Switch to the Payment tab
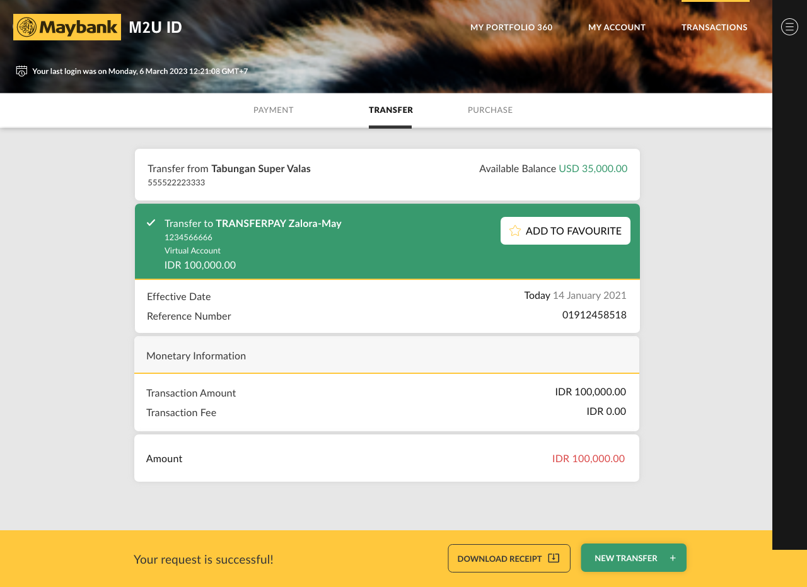The height and width of the screenshot is (587, 807). 274,110
